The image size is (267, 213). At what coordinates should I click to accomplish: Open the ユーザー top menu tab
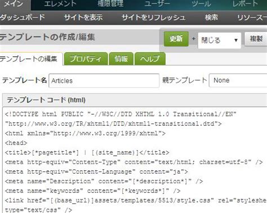[x=157, y=4]
